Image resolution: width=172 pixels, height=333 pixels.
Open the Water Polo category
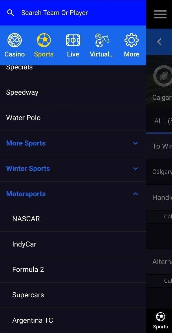[x=73, y=118]
